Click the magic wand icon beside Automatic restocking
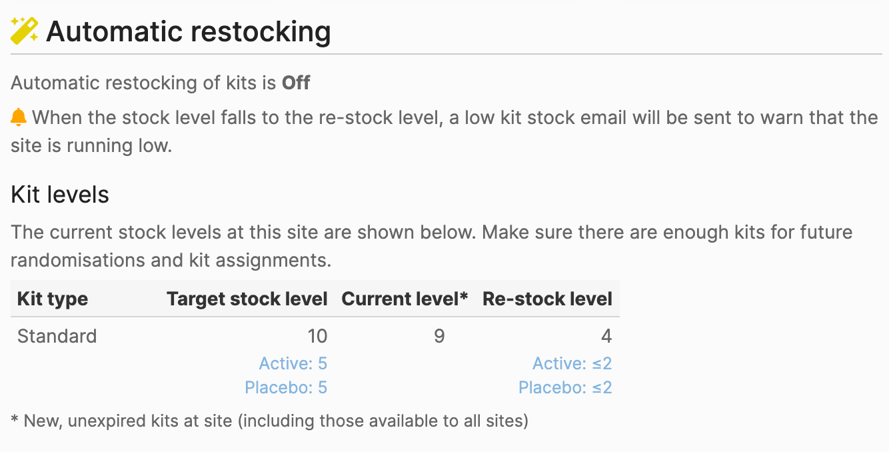Screen dimensions: 889x452 tap(25, 31)
